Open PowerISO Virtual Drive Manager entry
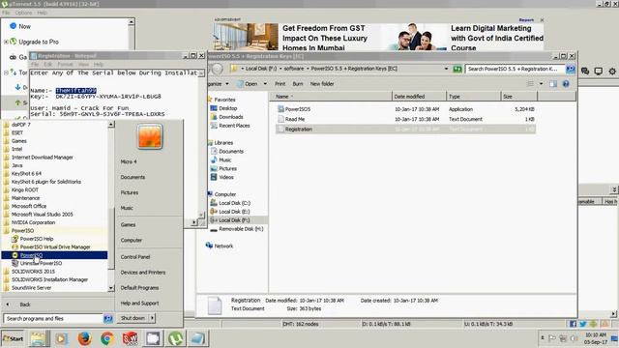The image size is (619, 348). 55,247
